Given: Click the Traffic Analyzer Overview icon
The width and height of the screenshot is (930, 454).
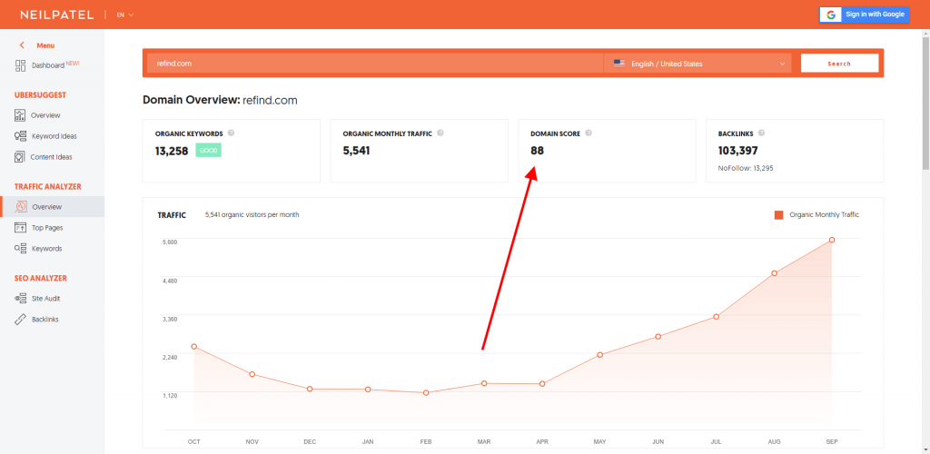Looking at the screenshot, I should point(21,207).
